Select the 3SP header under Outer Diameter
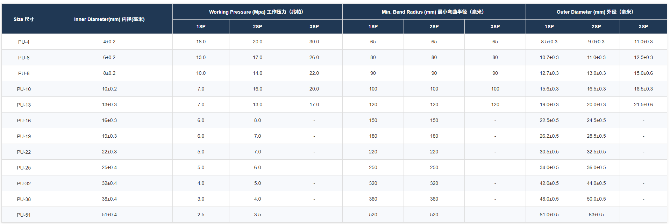670x224 pixels. 643,27
